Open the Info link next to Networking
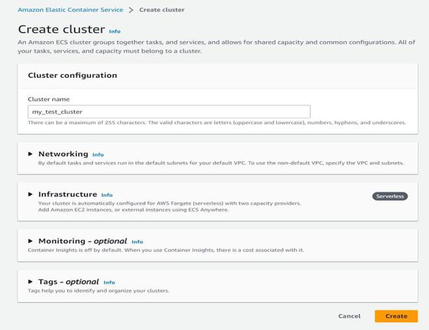This screenshot has width=429, height=330. 97,155
